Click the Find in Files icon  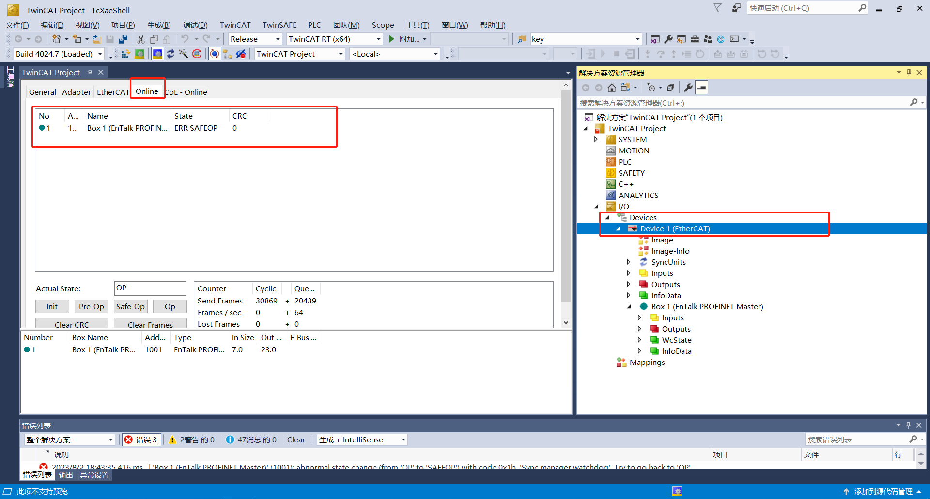point(522,39)
